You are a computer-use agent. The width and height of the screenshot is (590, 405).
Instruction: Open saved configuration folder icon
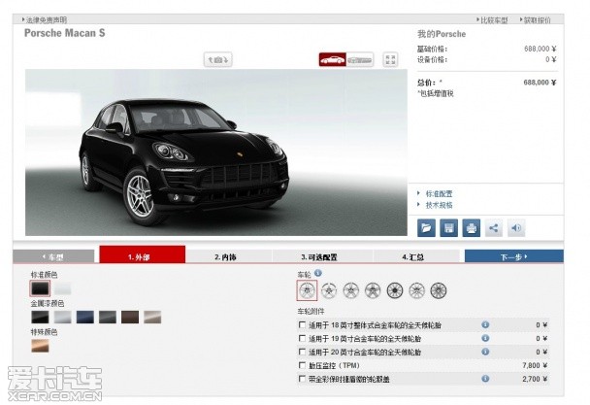click(x=426, y=228)
